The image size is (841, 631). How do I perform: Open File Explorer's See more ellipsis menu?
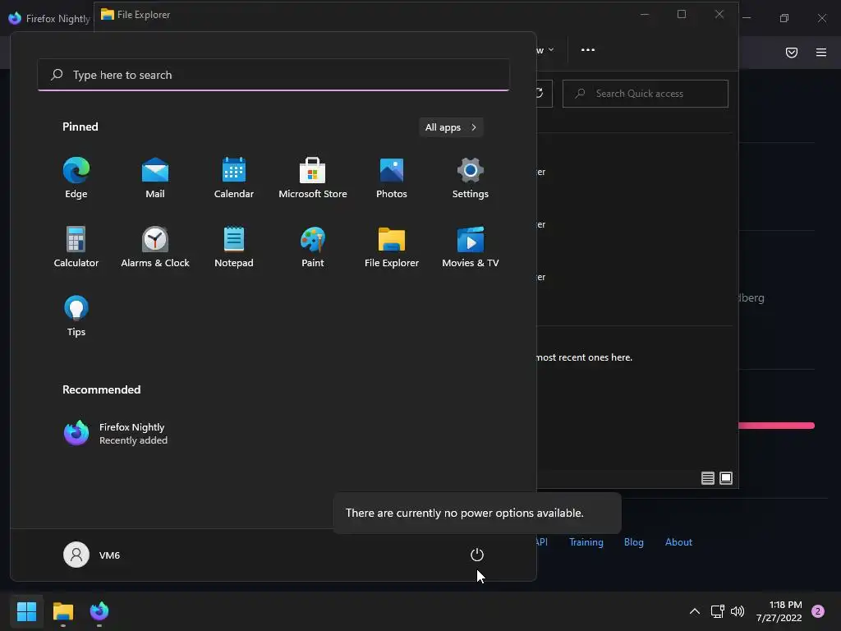point(588,50)
